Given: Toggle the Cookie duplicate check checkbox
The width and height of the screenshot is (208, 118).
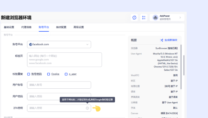Looking at the screenshot, I should click(49, 74).
